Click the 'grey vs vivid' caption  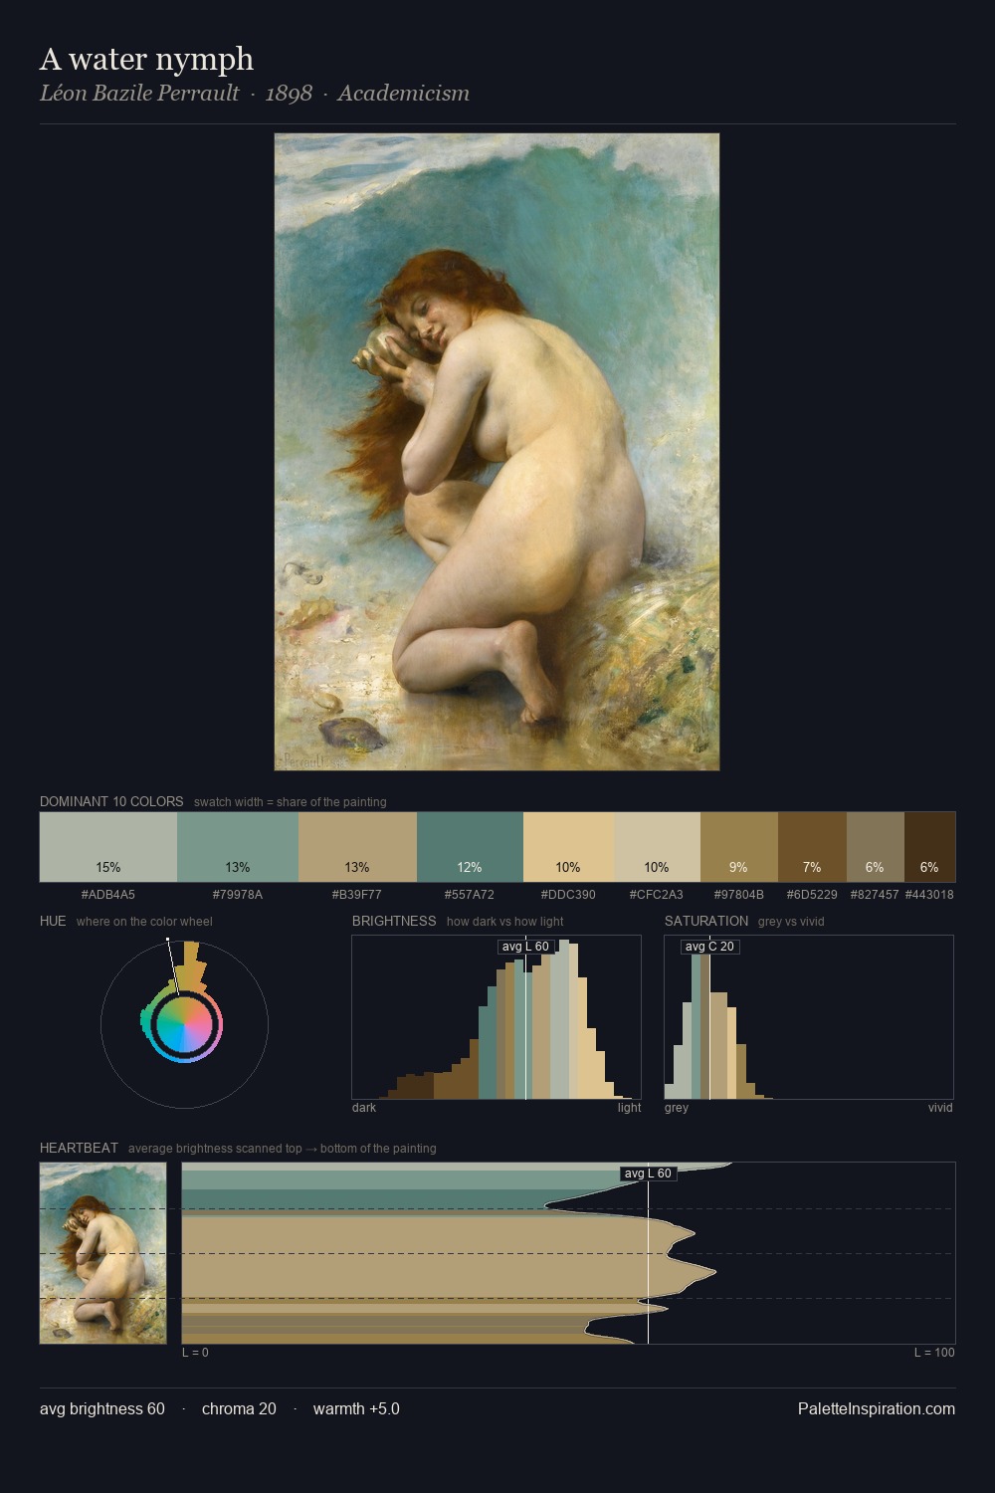tap(791, 922)
